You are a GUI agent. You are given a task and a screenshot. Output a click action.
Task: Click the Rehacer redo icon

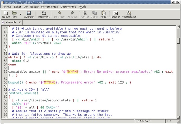72,13
